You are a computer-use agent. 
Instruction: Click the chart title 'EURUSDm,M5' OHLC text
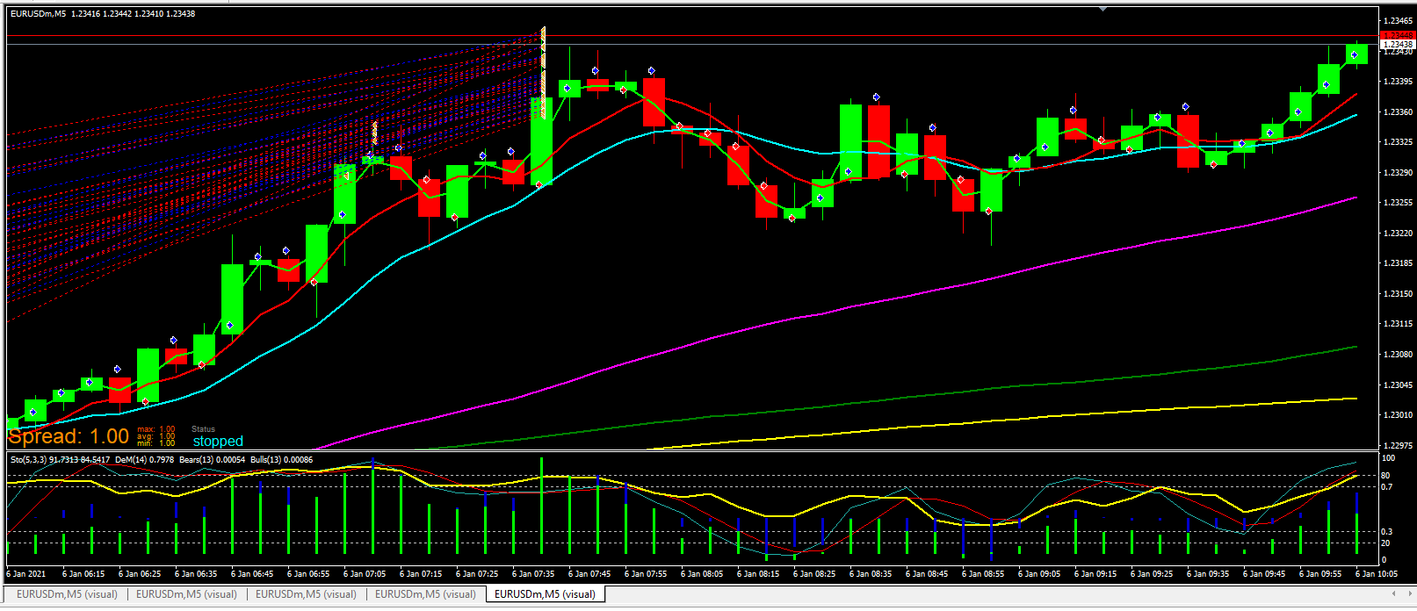coord(103,14)
